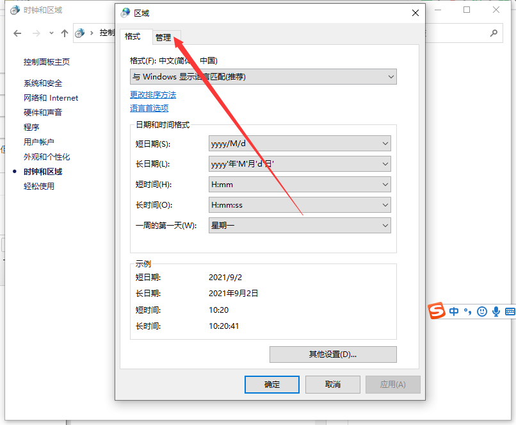Image resolution: width=516 pixels, height=425 pixels.
Task: Click the back navigation arrow
Action: coord(17,33)
